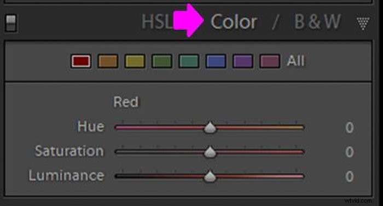Select the purple color swatch
This screenshot has height=206, width=383.
pyautogui.click(x=243, y=61)
